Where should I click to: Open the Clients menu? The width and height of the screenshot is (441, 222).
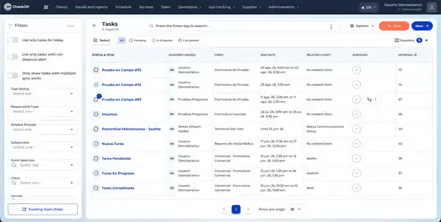tap(61, 7)
